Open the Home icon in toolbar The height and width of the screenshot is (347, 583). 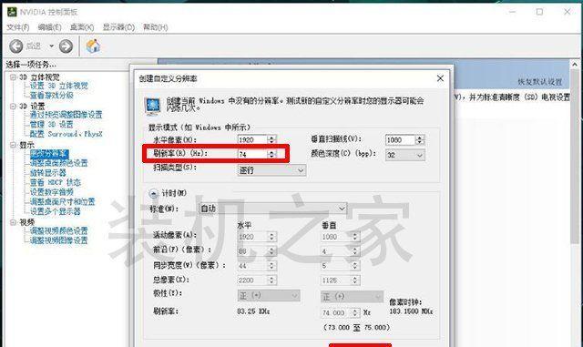[x=93, y=46]
